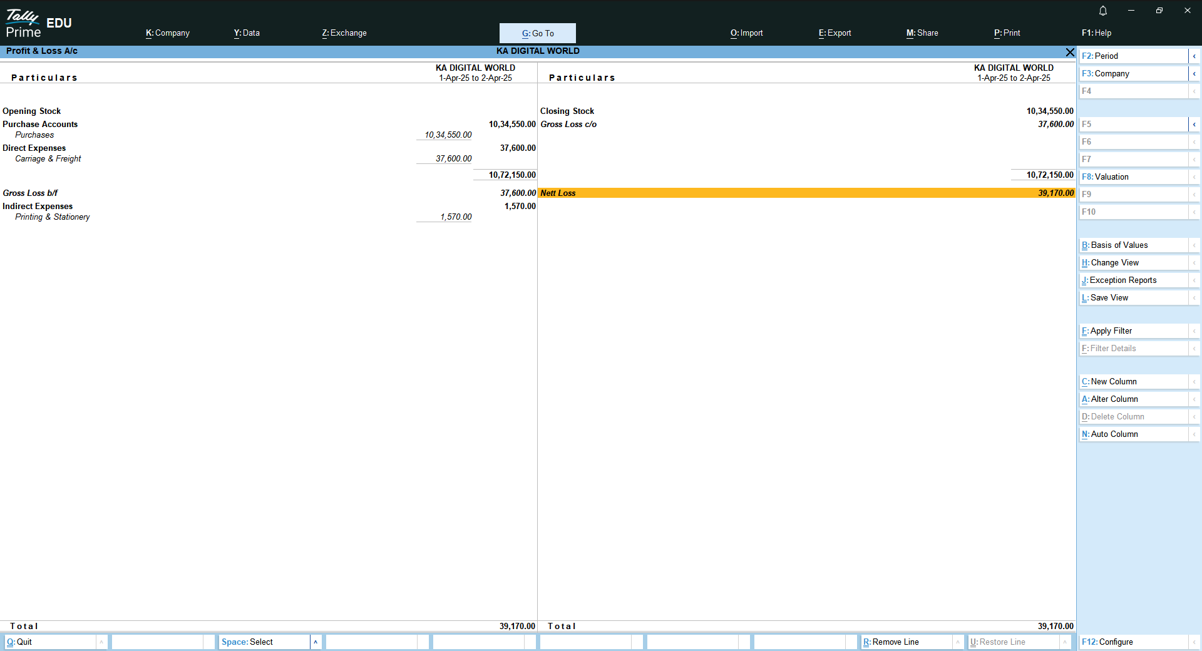Open F8: Valuation options
The image size is (1202, 651).
coord(1134,177)
